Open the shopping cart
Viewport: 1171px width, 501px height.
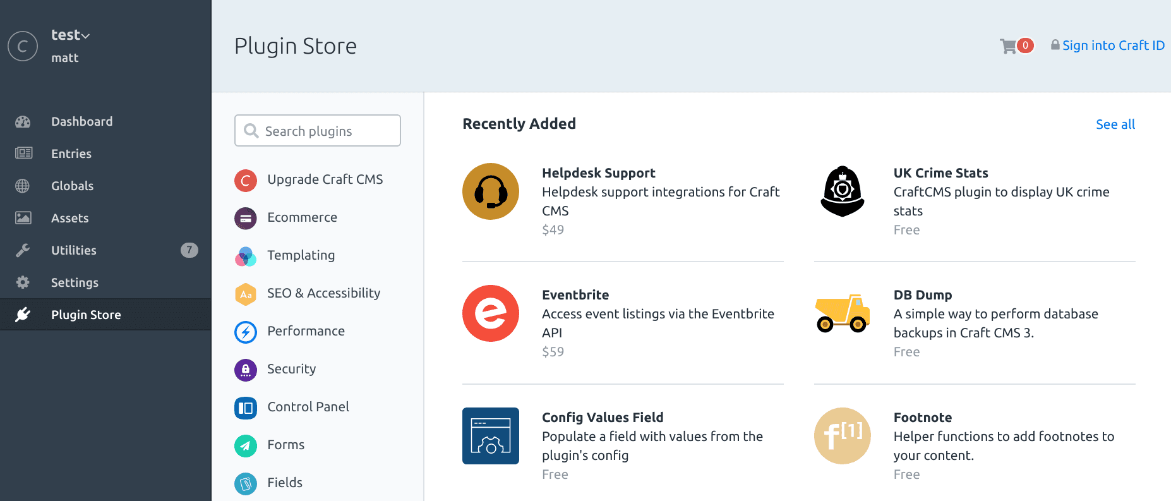1008,46
